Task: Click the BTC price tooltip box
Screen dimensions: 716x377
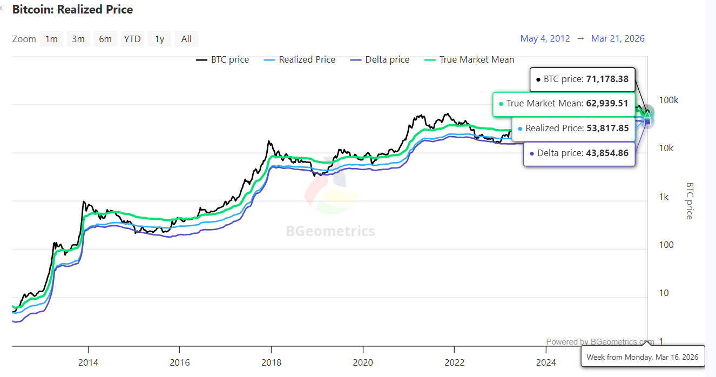Action: pyautogui.click(x=582, y=79)
